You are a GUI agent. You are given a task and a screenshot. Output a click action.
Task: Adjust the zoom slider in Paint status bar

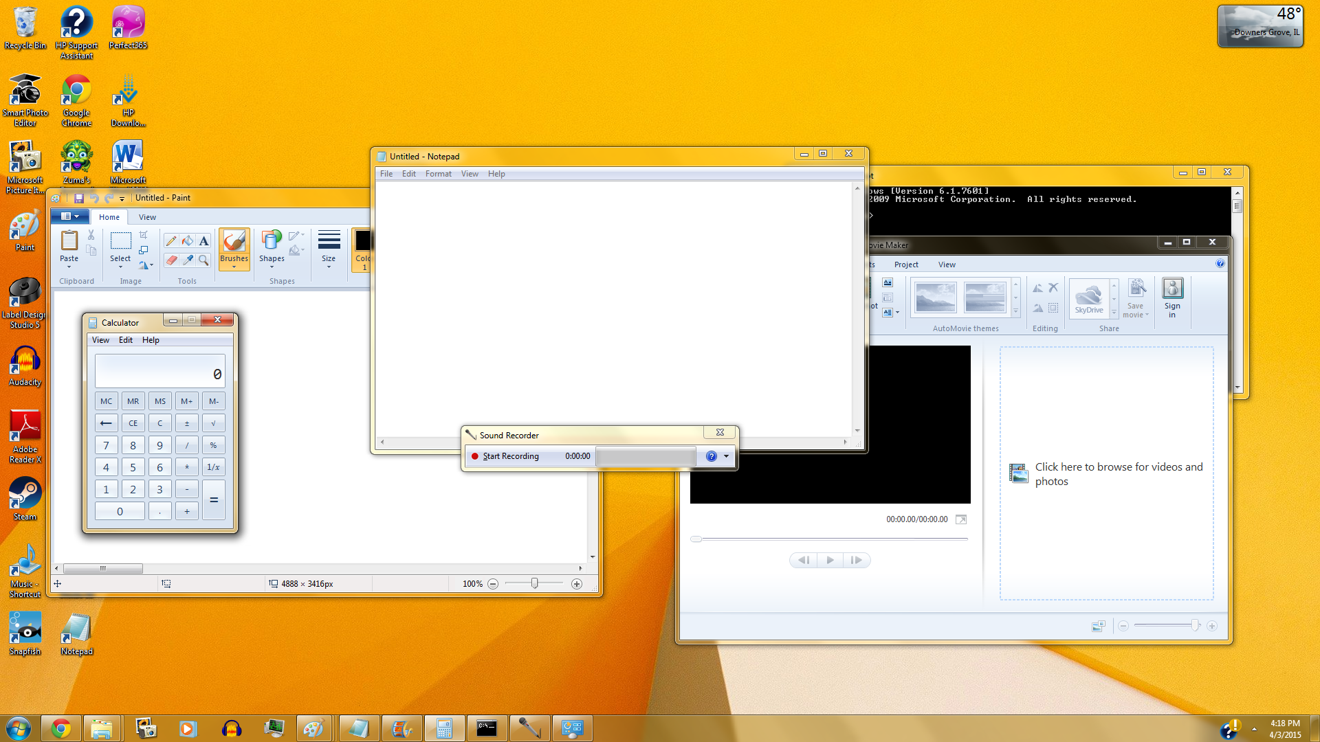(x=535, y=583)
